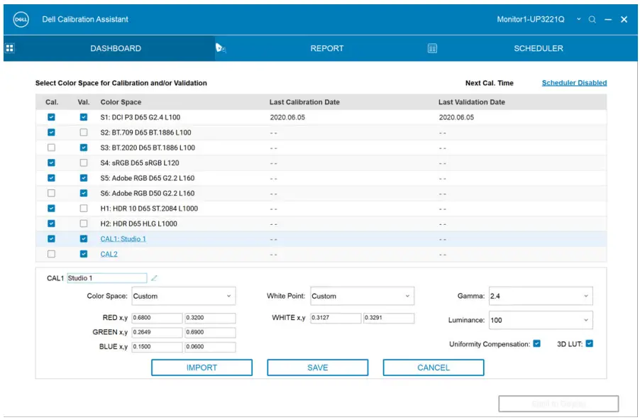The image size is (640, 420).
Task: Enable Val. checkbox for S2 BT.709
Action: pos(84,133)
